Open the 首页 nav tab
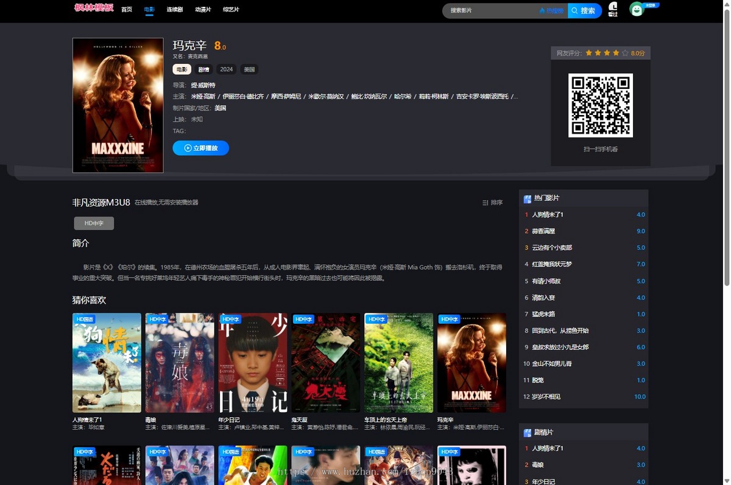Image resolution: width=731 pixels, height=485 pixels. [127, 10]
